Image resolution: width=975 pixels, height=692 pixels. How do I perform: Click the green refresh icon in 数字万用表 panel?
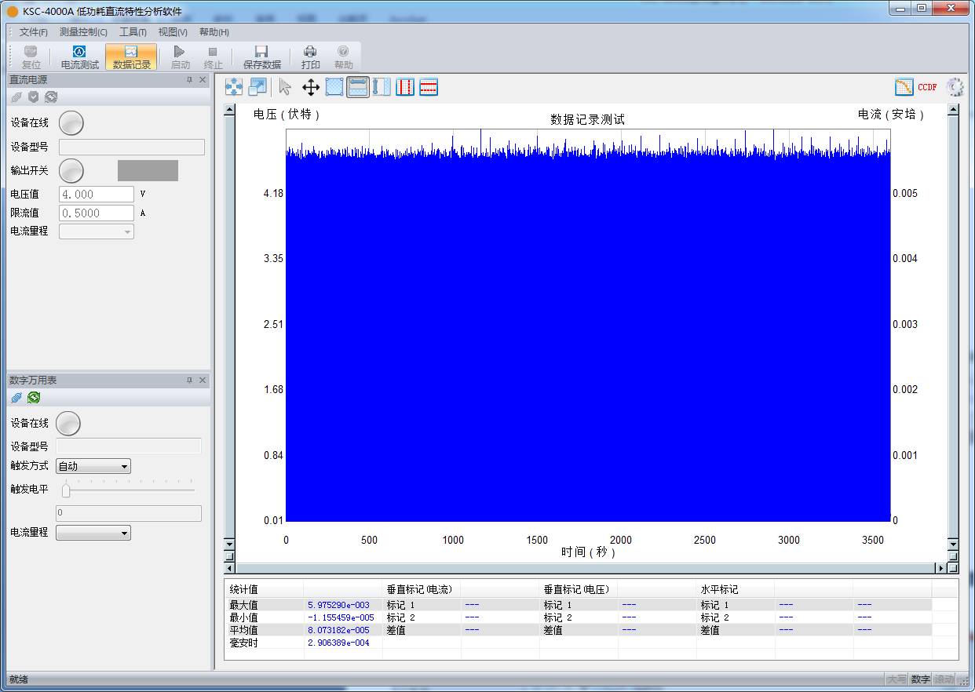click(34, 398)
